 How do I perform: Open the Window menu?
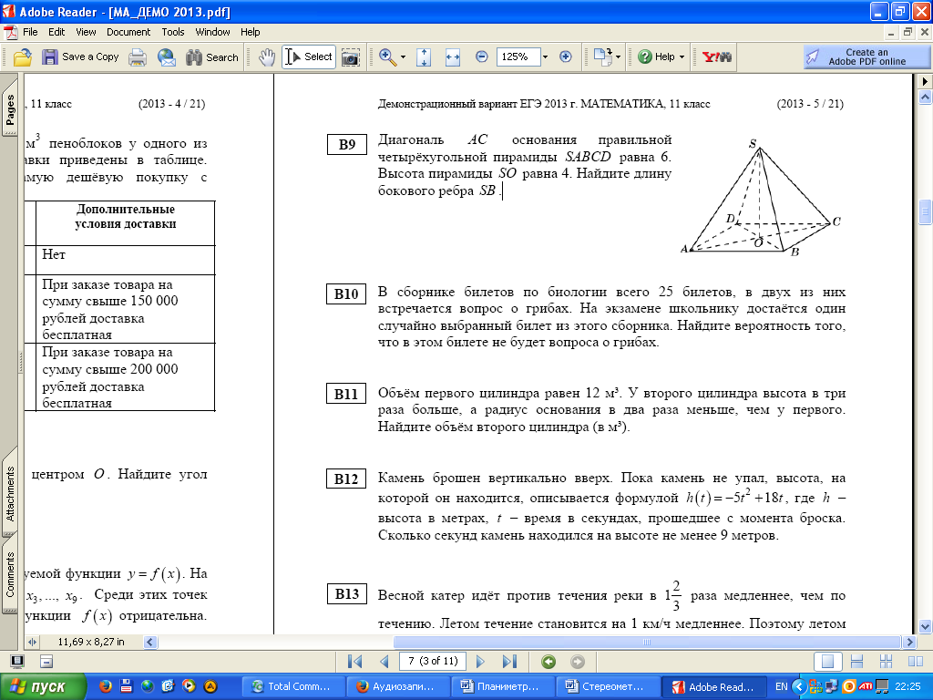click(212, 32)
